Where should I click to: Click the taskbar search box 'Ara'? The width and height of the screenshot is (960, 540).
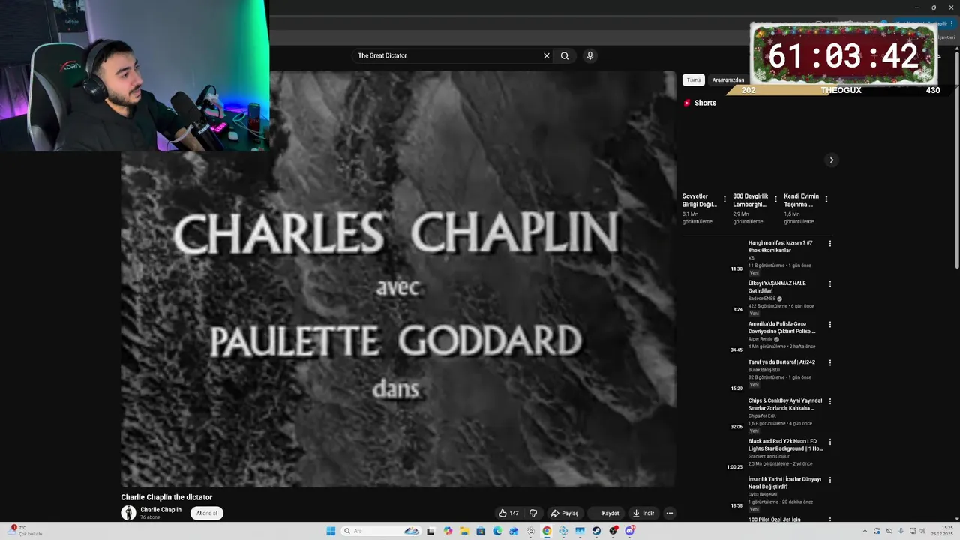click(x=382, y=531)
